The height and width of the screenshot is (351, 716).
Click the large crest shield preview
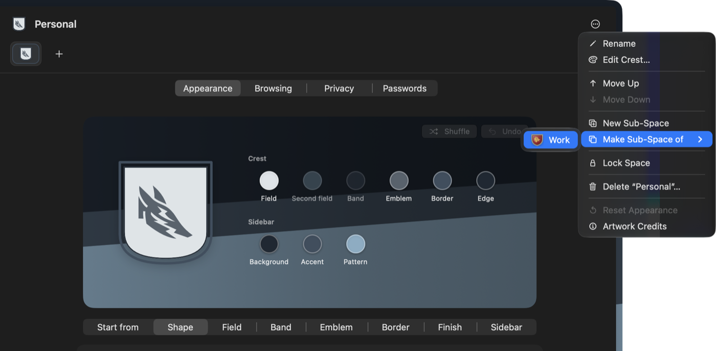coord(166,212)
